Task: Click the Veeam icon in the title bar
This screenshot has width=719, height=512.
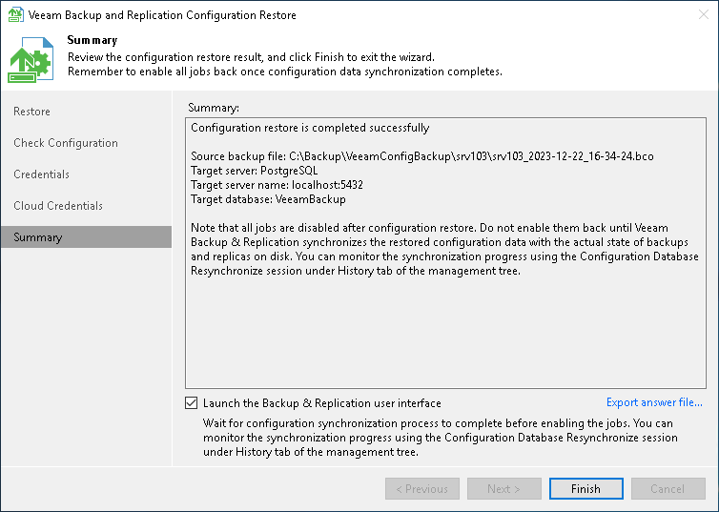Action: coord(15,15)
